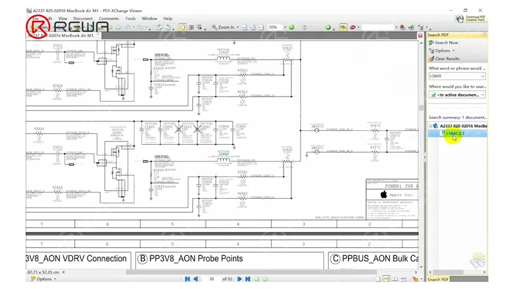Jump to the first page
This screenshot has height=289, width=514.
(187, 279)
